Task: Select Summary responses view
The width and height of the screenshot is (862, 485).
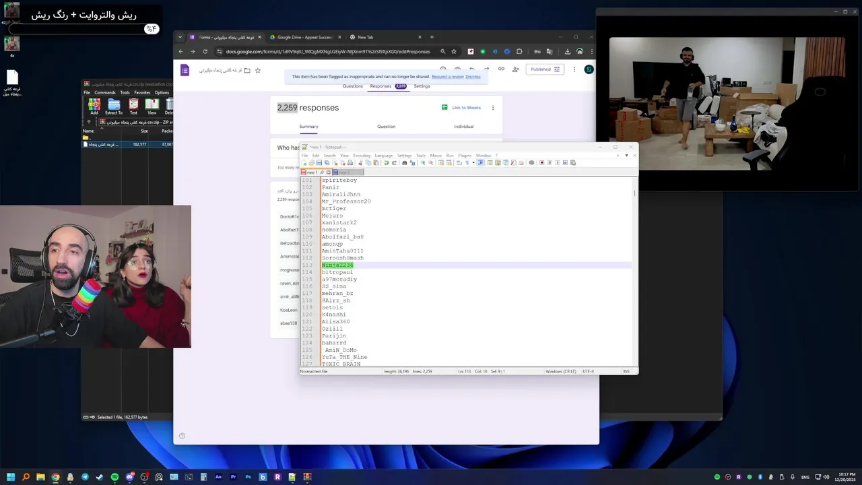Action: click(308, 127)
